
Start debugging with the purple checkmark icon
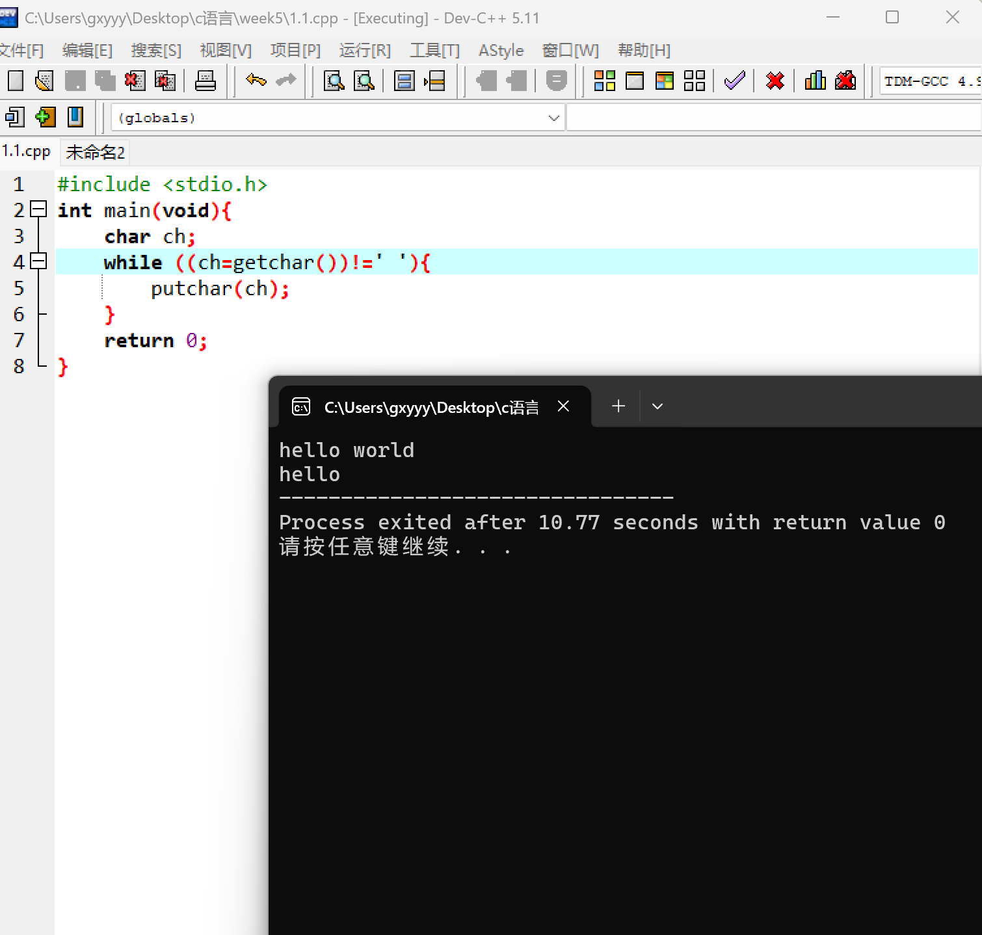pos(735,81)
